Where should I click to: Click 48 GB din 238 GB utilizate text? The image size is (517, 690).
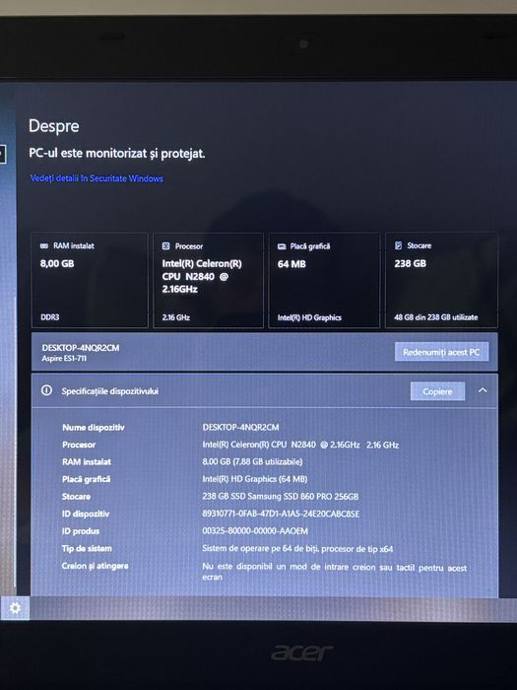pos(435,317)
